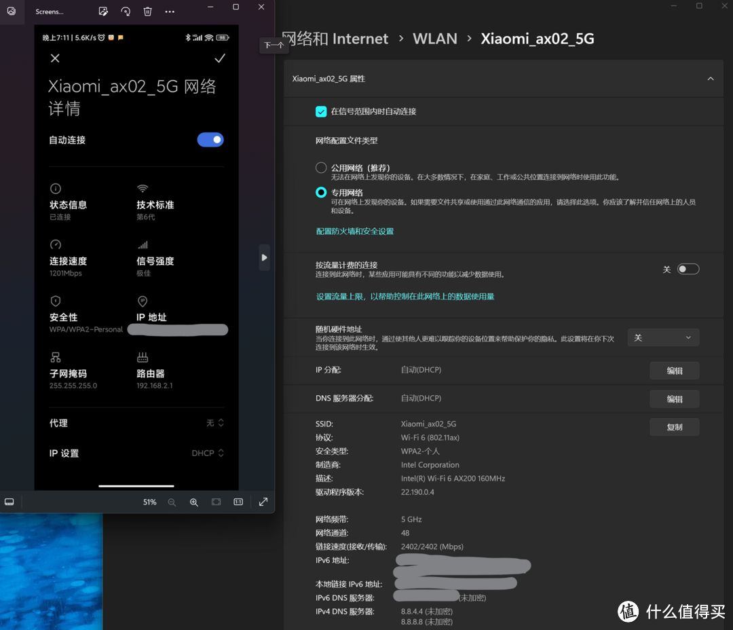Viewport: 733px width, 630px height.
Task: Open the IP settings DHCP selector
Action: click(x=208, y=453)
